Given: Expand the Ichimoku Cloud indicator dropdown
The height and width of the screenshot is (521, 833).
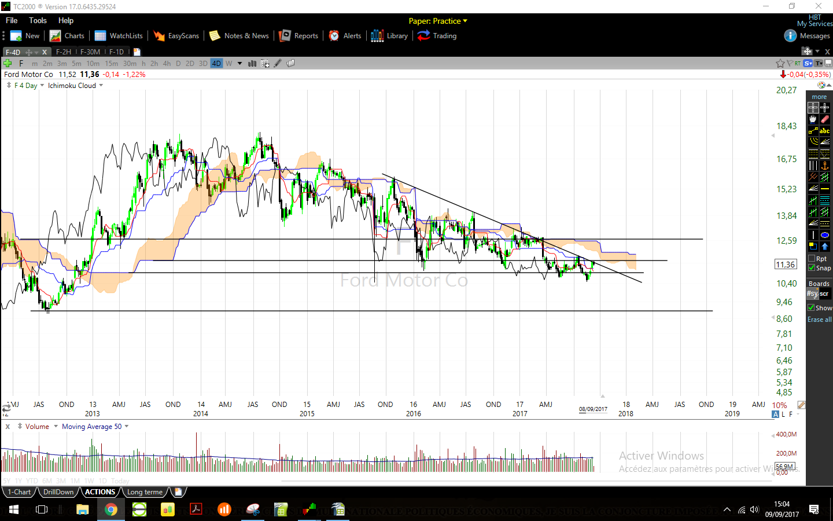Looking at the screenshot, I should [x=101, y=86].
